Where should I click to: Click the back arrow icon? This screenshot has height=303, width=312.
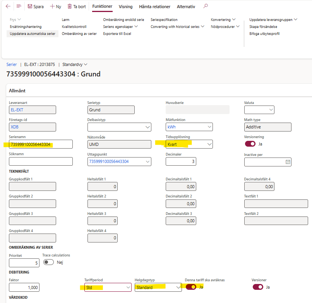[8, 7]
